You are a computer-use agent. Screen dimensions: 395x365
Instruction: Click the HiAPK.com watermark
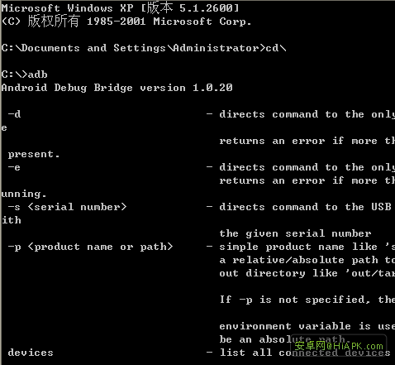pos(339,346)
